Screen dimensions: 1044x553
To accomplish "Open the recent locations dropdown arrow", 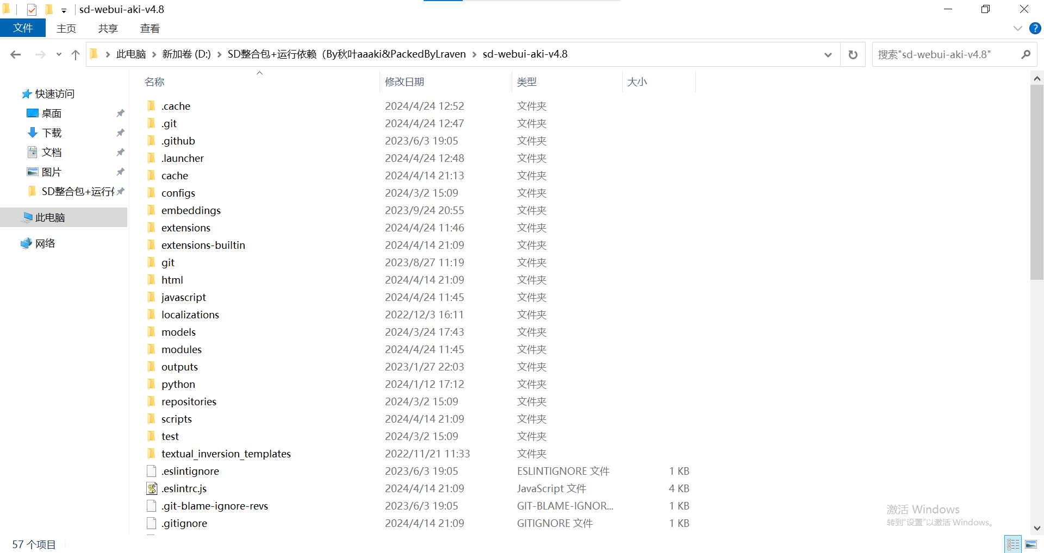I will pyautogui.click(x=59, y=54).
